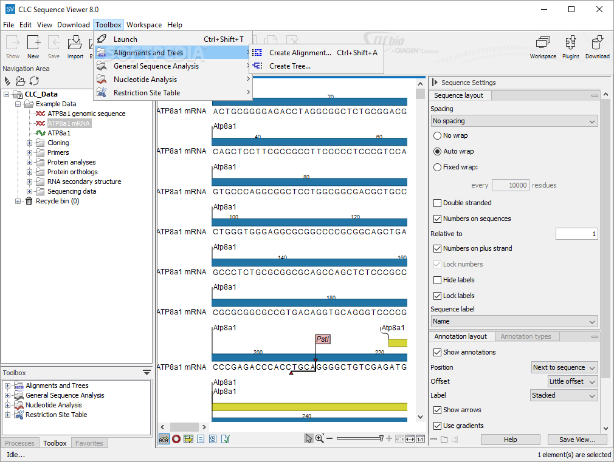Open the Plugins manager icon
This screenshot has width=614, height=462.
click(571, 47)
